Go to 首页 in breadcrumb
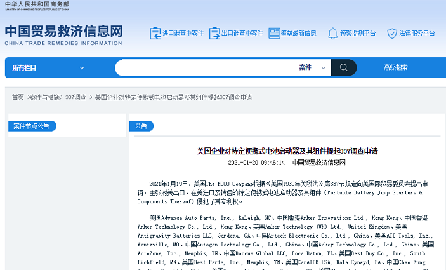The image size is (446, 270). tap(18, 97)
